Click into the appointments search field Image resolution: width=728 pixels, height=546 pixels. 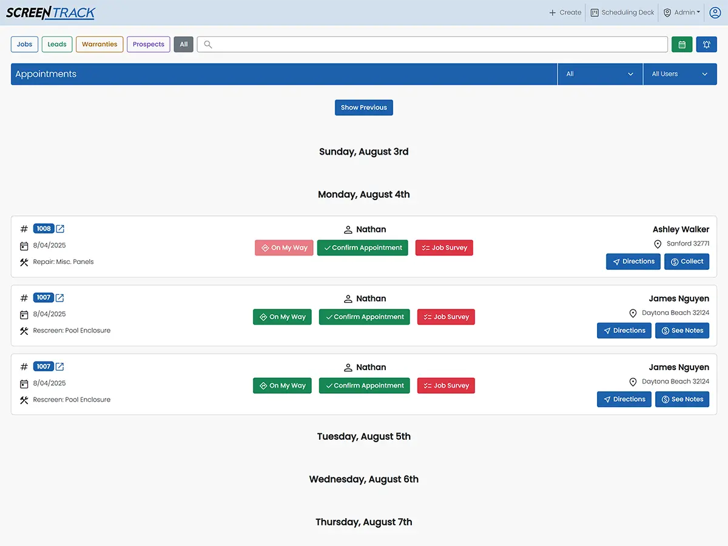437,44
